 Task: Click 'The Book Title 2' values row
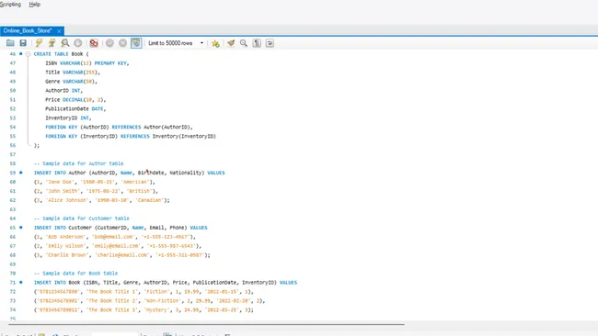point(149,300)
